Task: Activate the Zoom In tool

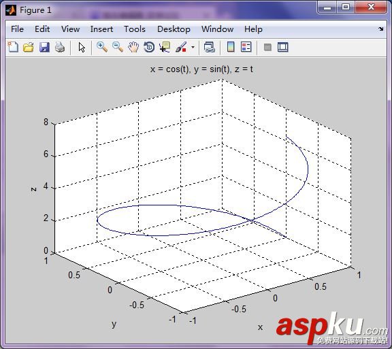Action: click(102, 47)
